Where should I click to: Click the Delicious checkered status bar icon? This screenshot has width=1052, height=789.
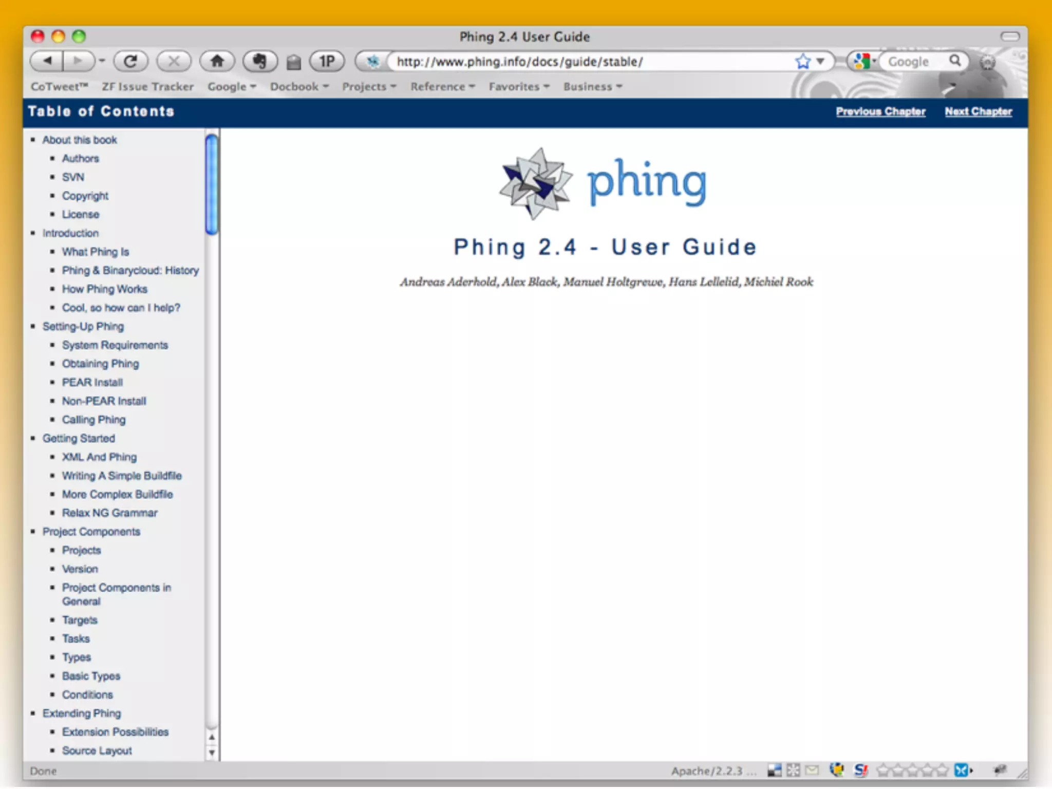coord(774,770)
